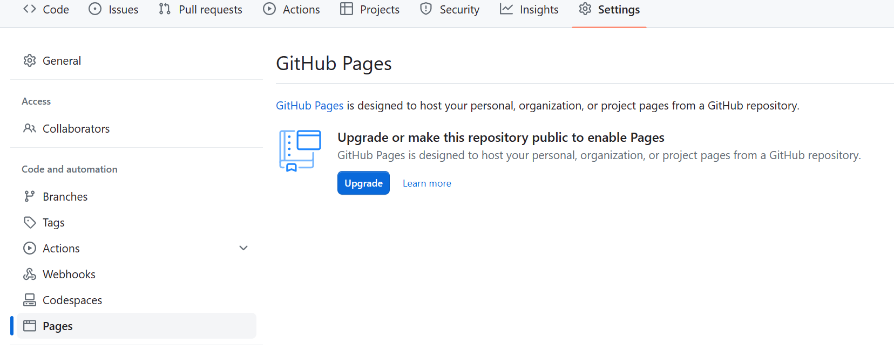Click the 'Upgrade or make this repository public' heading
Screen dimensions: 894x357
click(501, 138)
